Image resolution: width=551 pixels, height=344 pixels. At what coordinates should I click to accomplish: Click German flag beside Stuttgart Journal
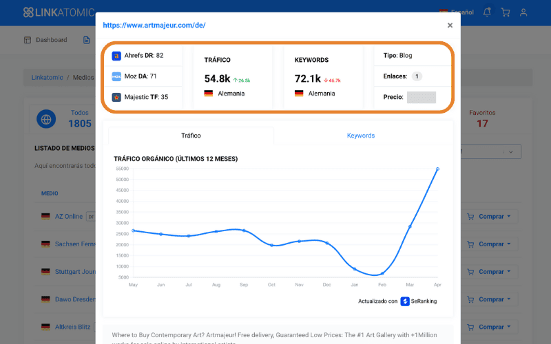pyautogui.click(x=45, y=271)
